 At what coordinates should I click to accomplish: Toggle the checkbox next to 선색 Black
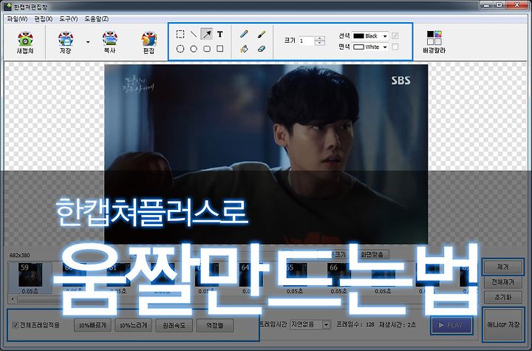click(395, 35)
